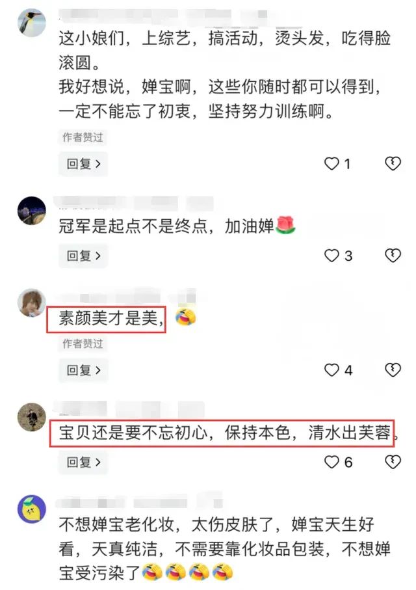This screenshot has height=590, width=416.
Task: Dislike the first comment with broken heart
Action: (393, 164)
